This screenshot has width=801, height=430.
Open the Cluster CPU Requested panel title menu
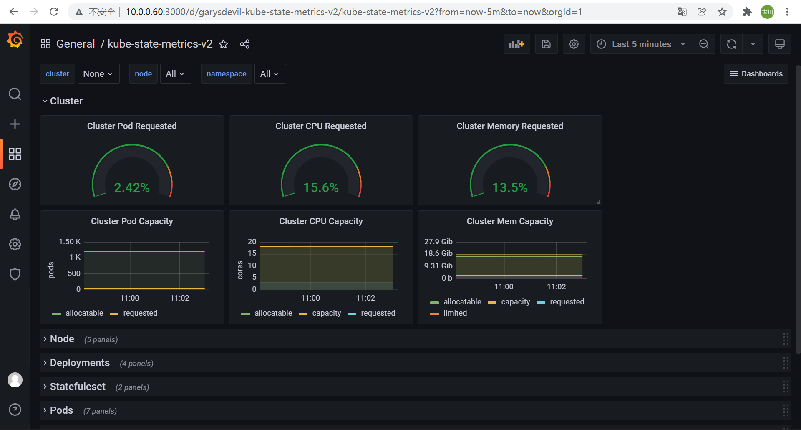click(x=321, y=126)
